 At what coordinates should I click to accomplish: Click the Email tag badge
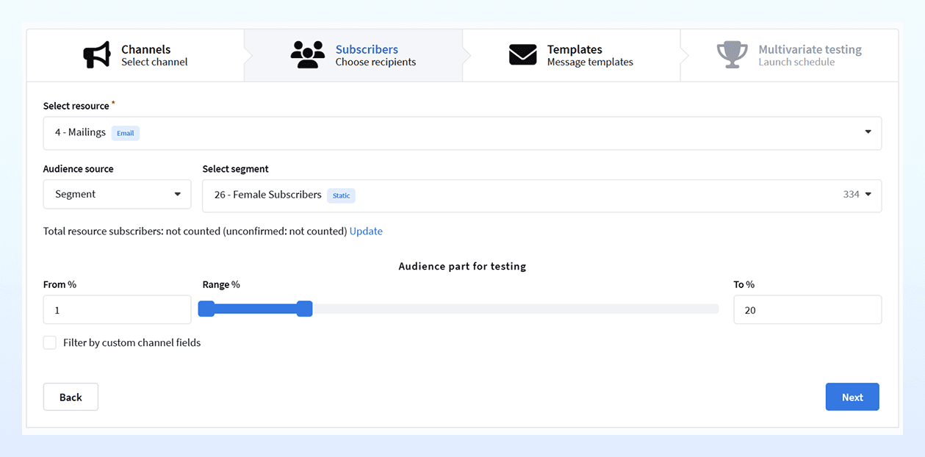click(126, 133)
